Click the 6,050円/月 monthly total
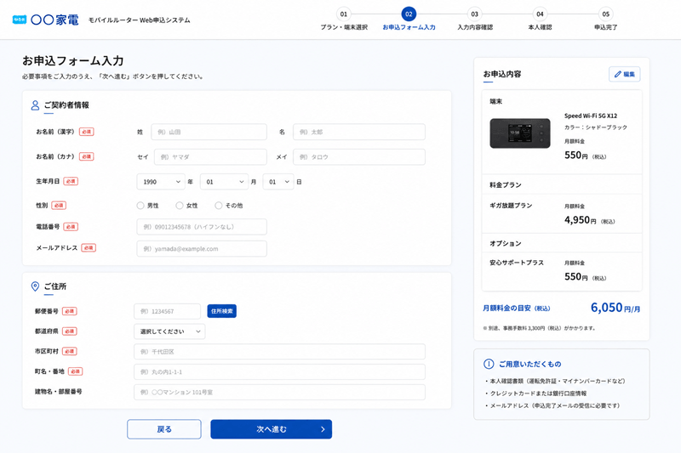This screenshot has height=453, width=681. (x=615, y=308)
